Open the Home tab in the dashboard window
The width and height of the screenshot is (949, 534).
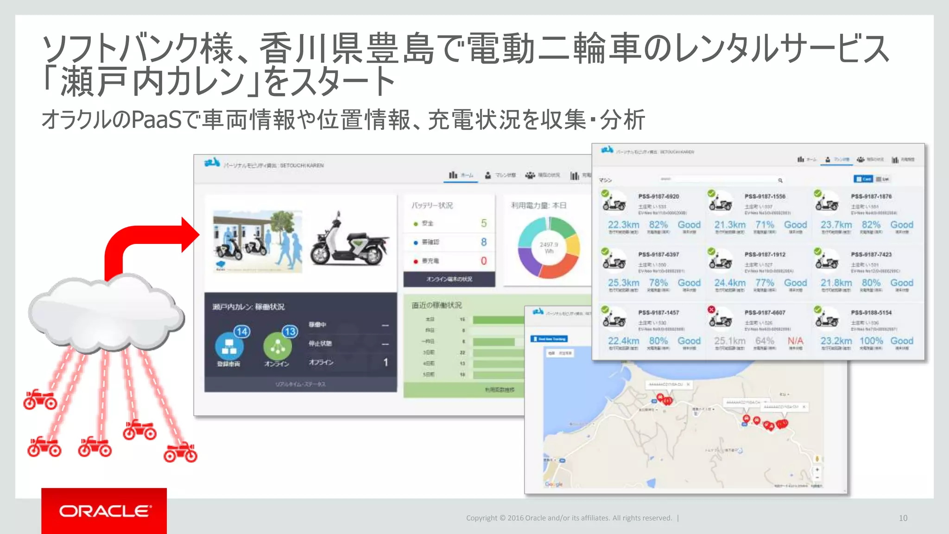pos(461,175)
